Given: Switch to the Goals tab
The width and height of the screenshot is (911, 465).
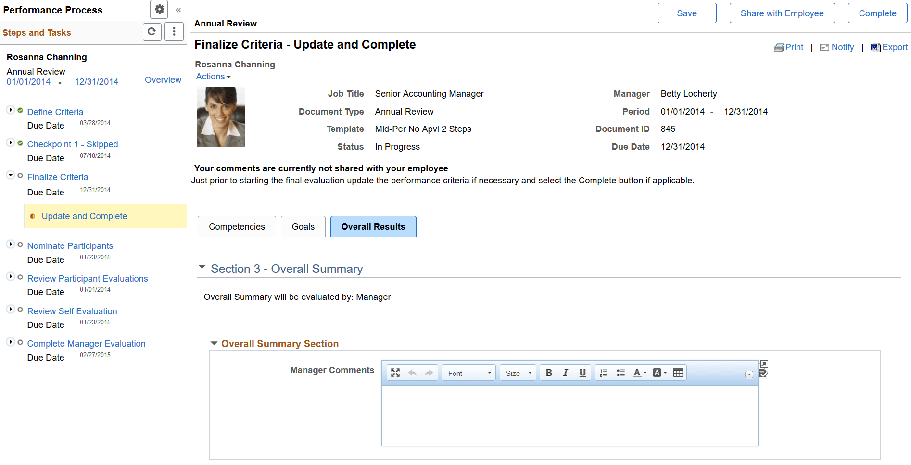Looking at the screenshot, I should 303,226.
